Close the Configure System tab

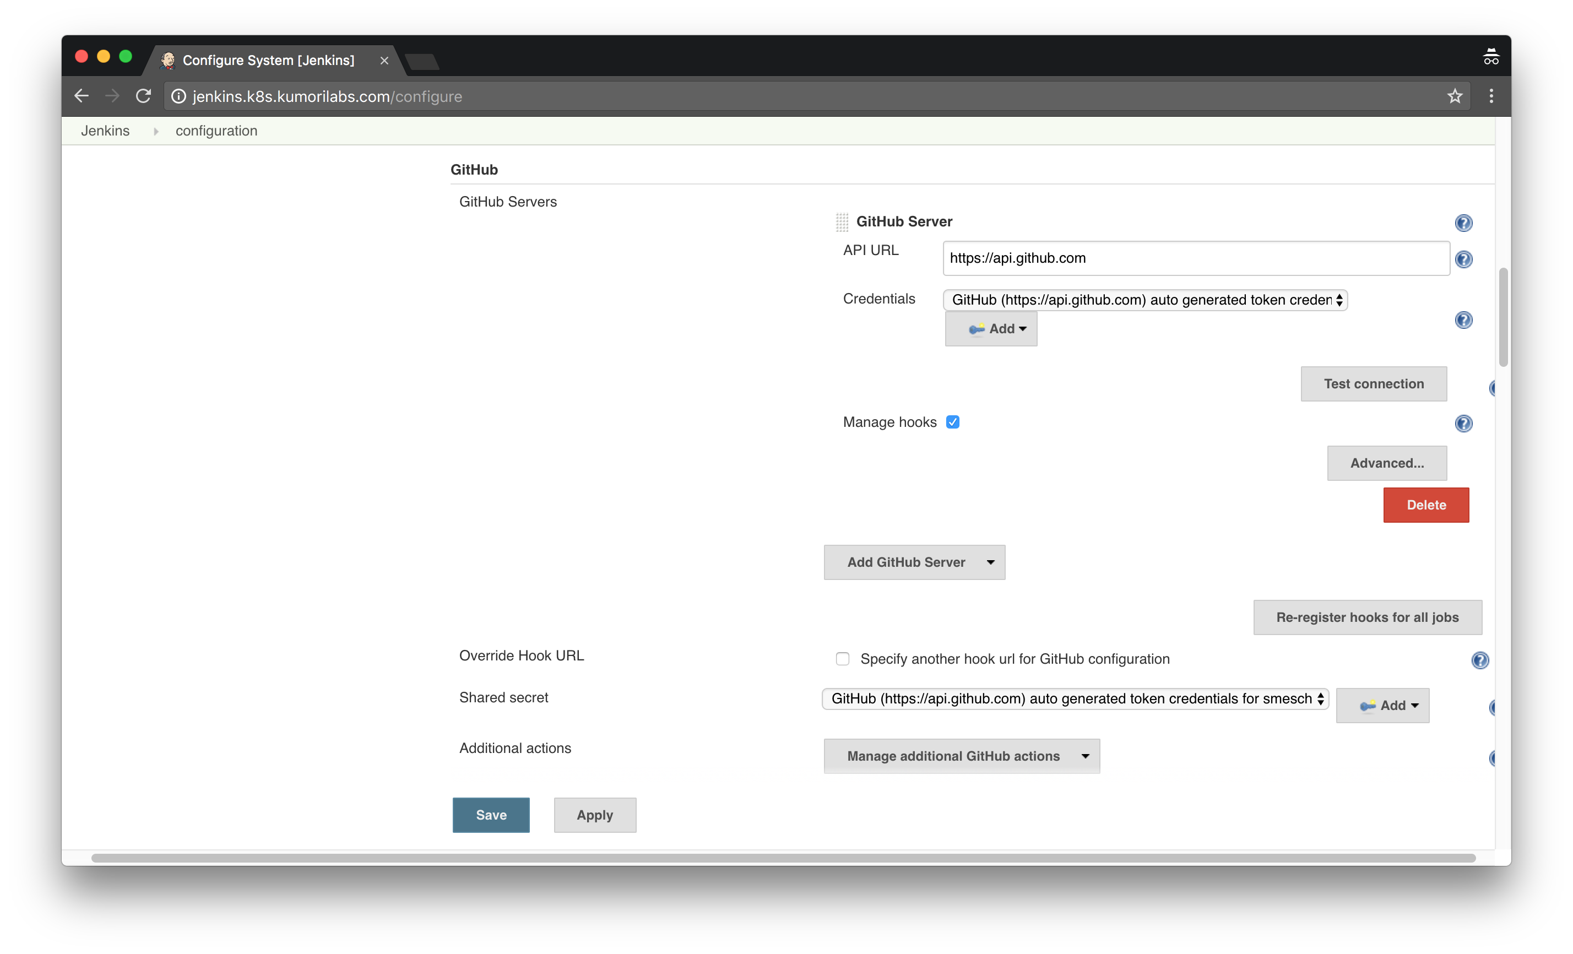[x=384, y=61]
